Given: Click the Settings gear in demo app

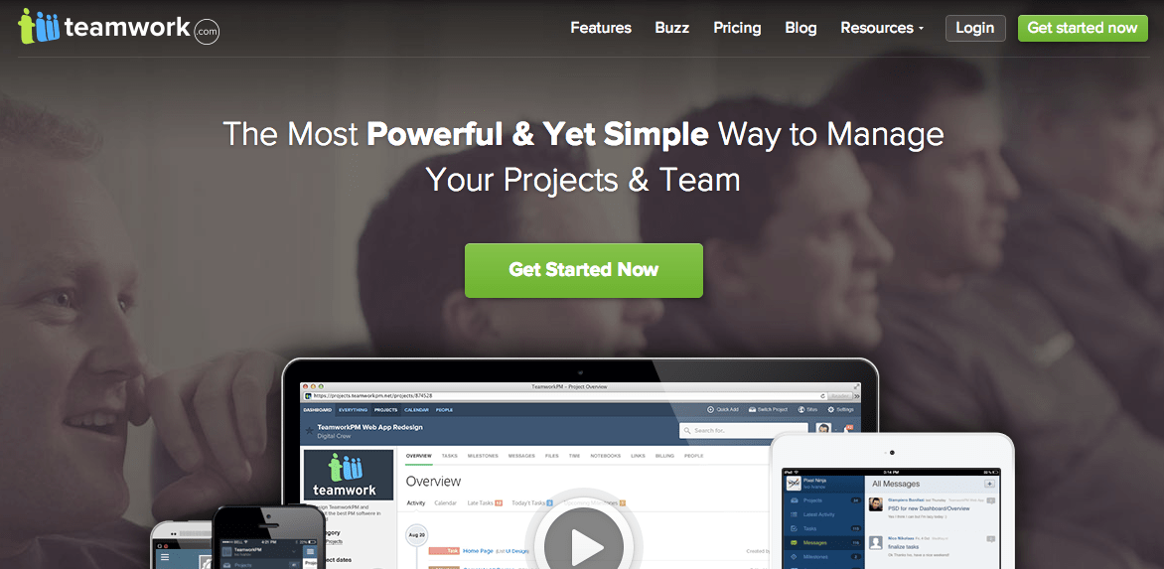Looking at the screenshot, I should coord(830,409).
